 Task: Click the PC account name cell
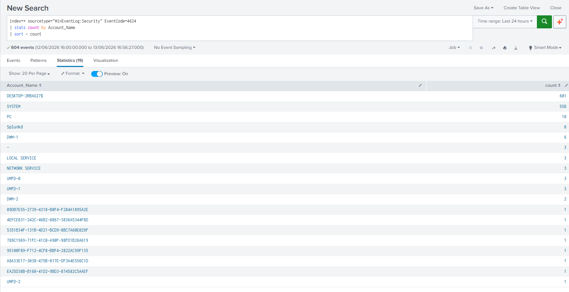pyautogui.click(x=9, y=117)
